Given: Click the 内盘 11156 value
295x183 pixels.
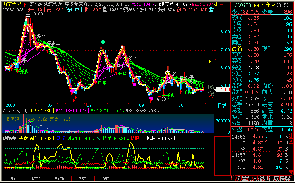Looking at the screenshot, I should point(285,129).
